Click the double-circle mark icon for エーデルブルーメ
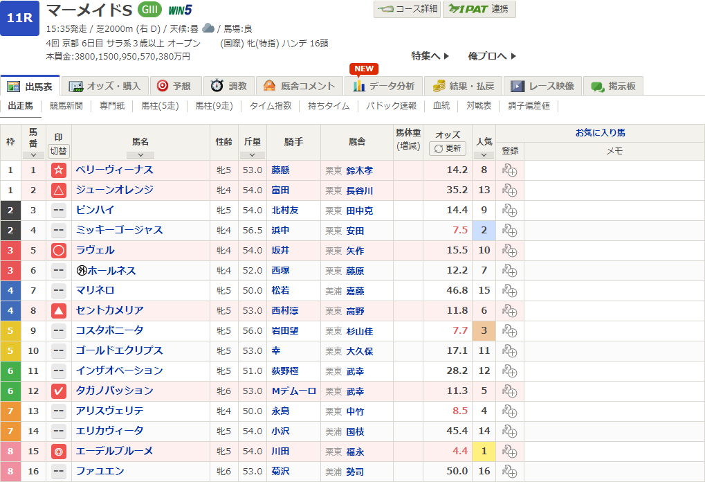The height and width of the screenshot is (482, 705). tap(59, 452)
